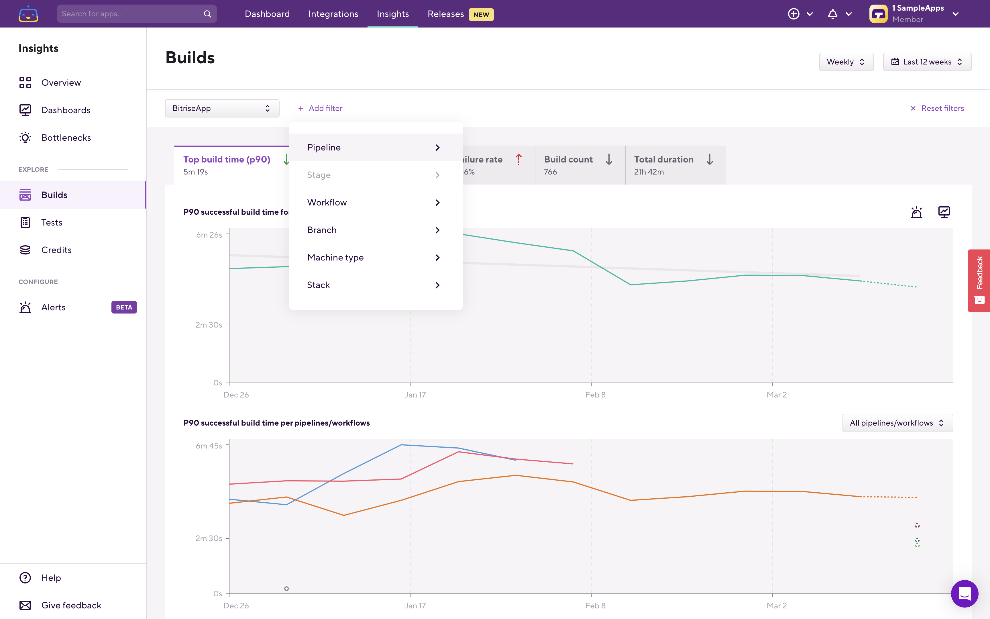
Task: Click the add-to-dashboard chart icon
Action: (944, 212)
